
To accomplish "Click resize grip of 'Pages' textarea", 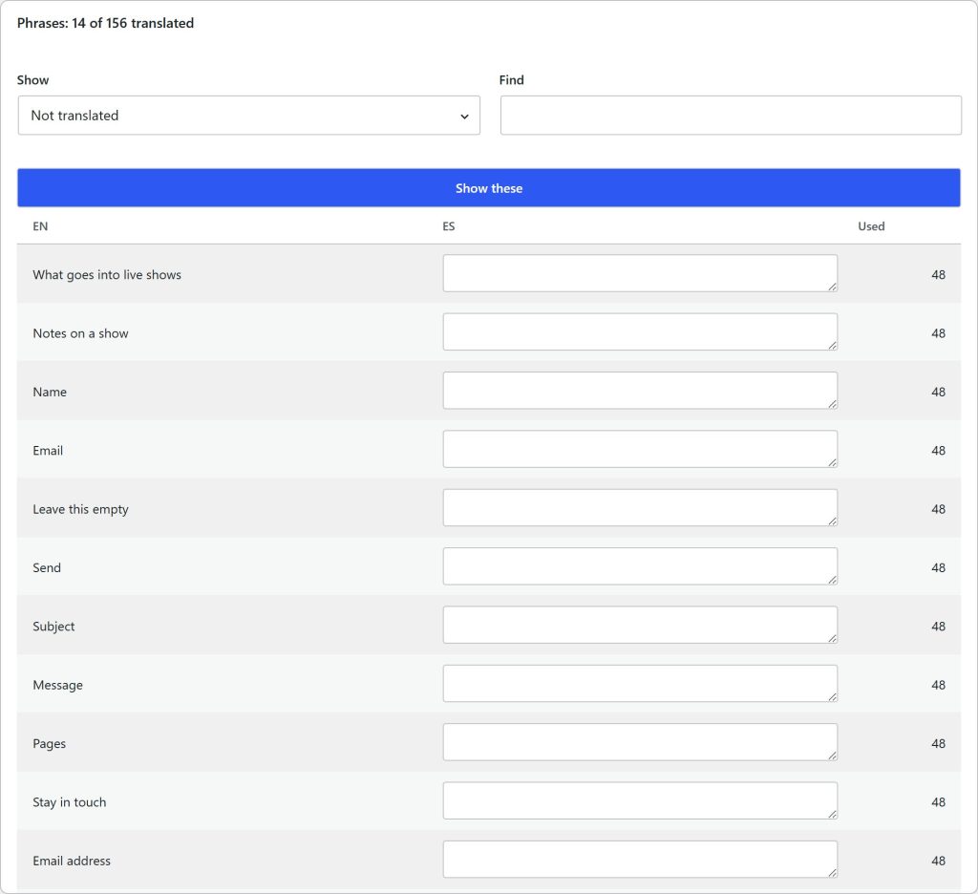I will (833, 756).
